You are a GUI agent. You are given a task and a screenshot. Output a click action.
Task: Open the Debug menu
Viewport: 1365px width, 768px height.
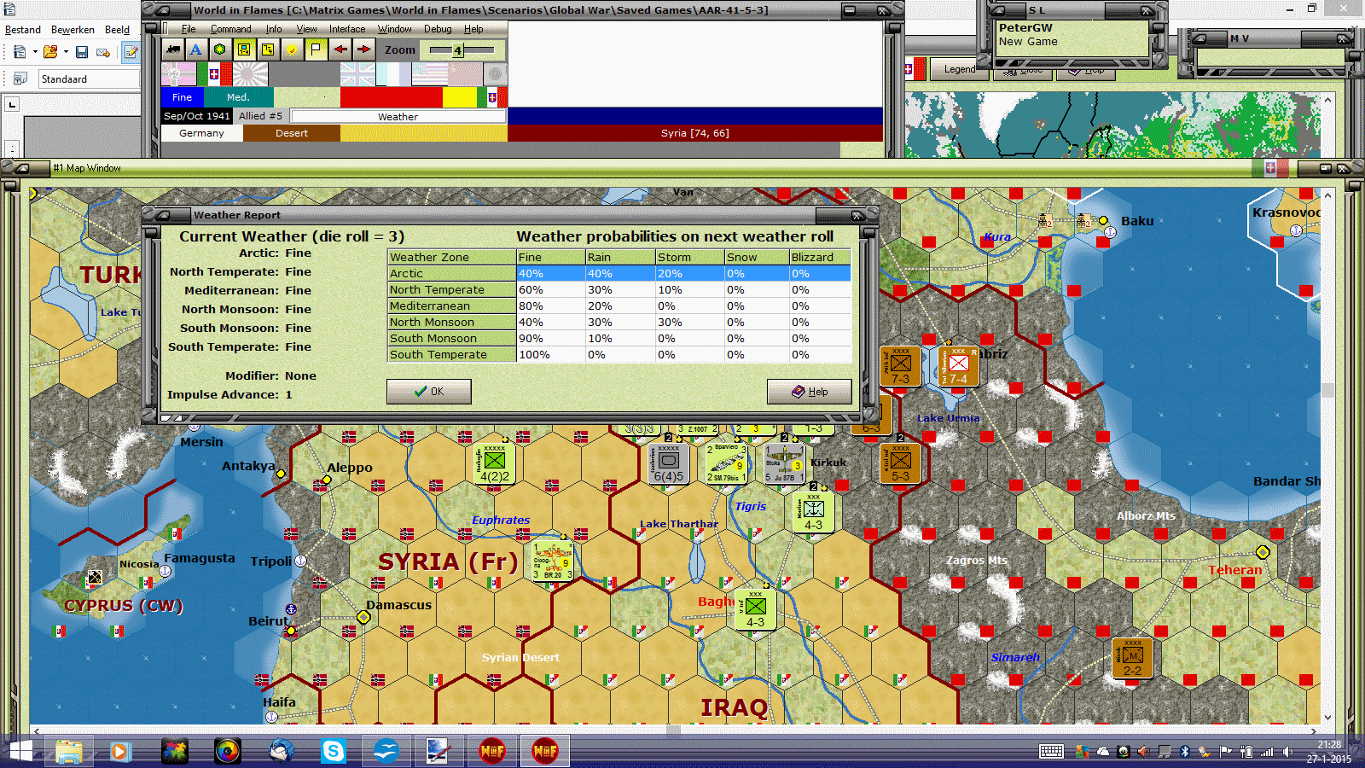tap(438, 29)
